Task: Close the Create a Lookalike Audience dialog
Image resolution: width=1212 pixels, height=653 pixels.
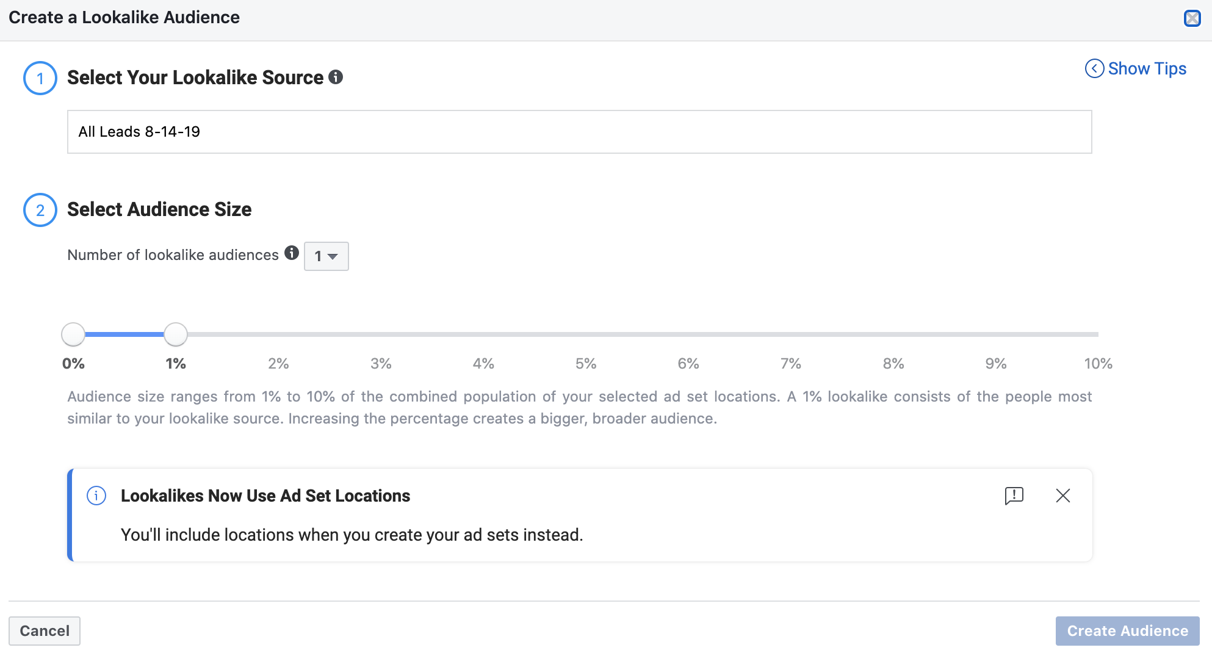Action: tap(1192, 18)
